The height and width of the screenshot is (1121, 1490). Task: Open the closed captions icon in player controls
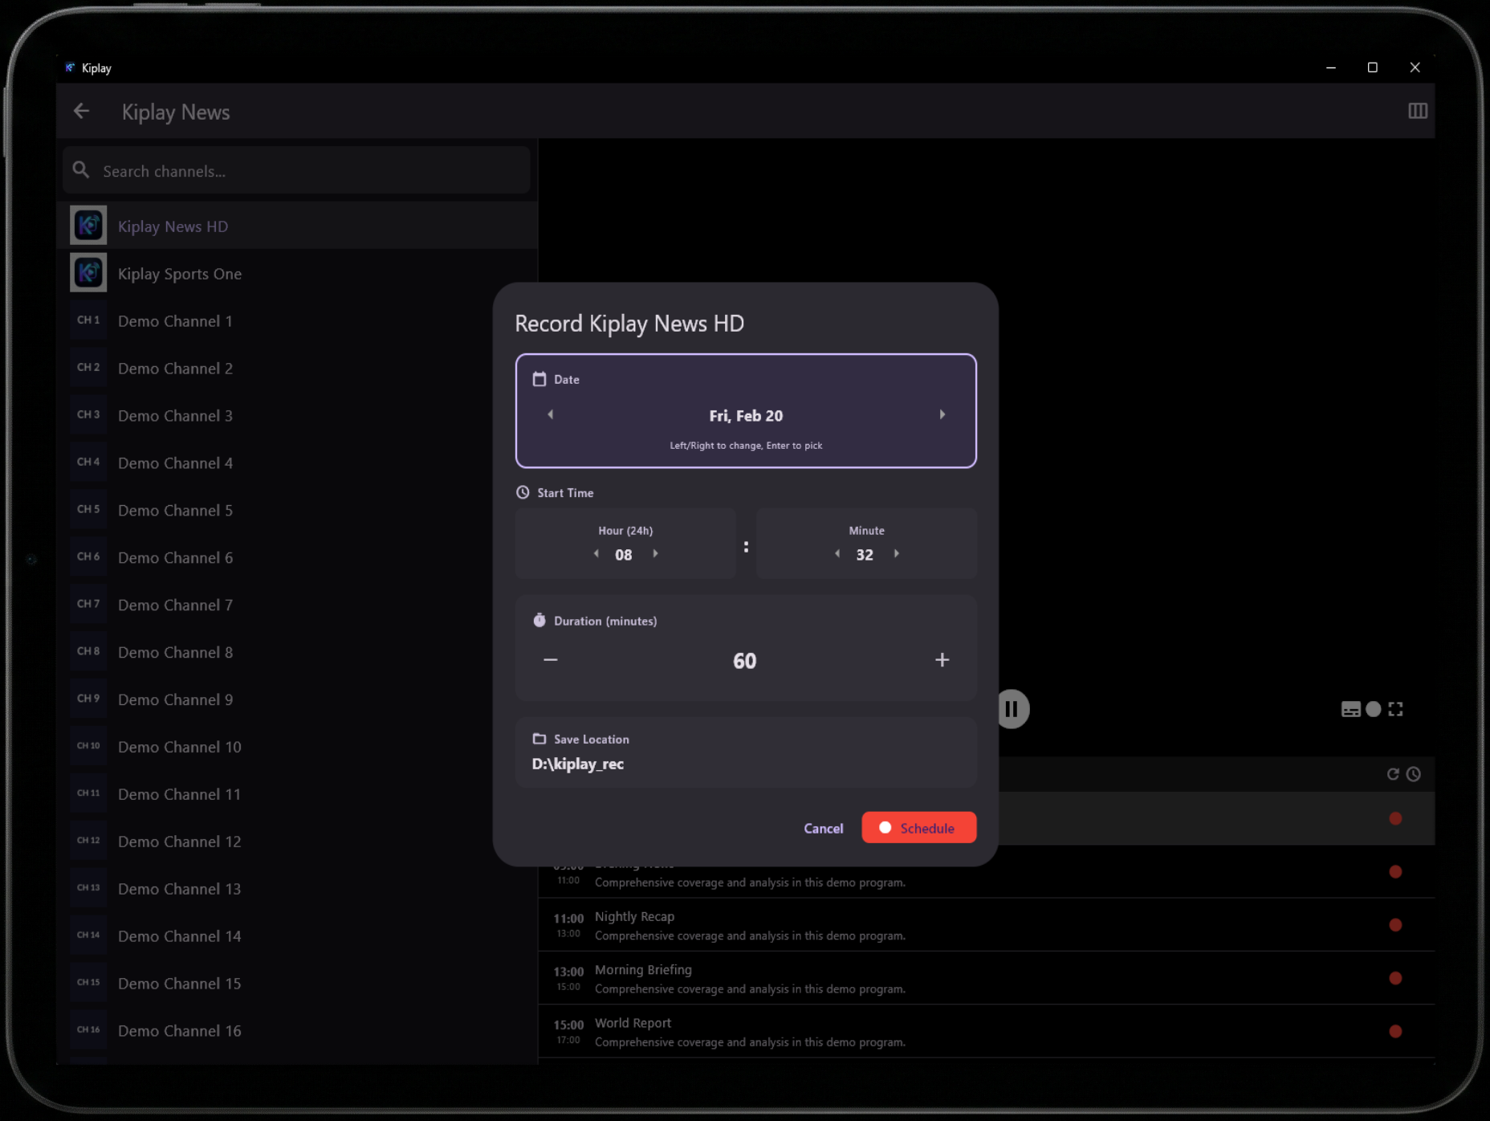point(1350,709)
